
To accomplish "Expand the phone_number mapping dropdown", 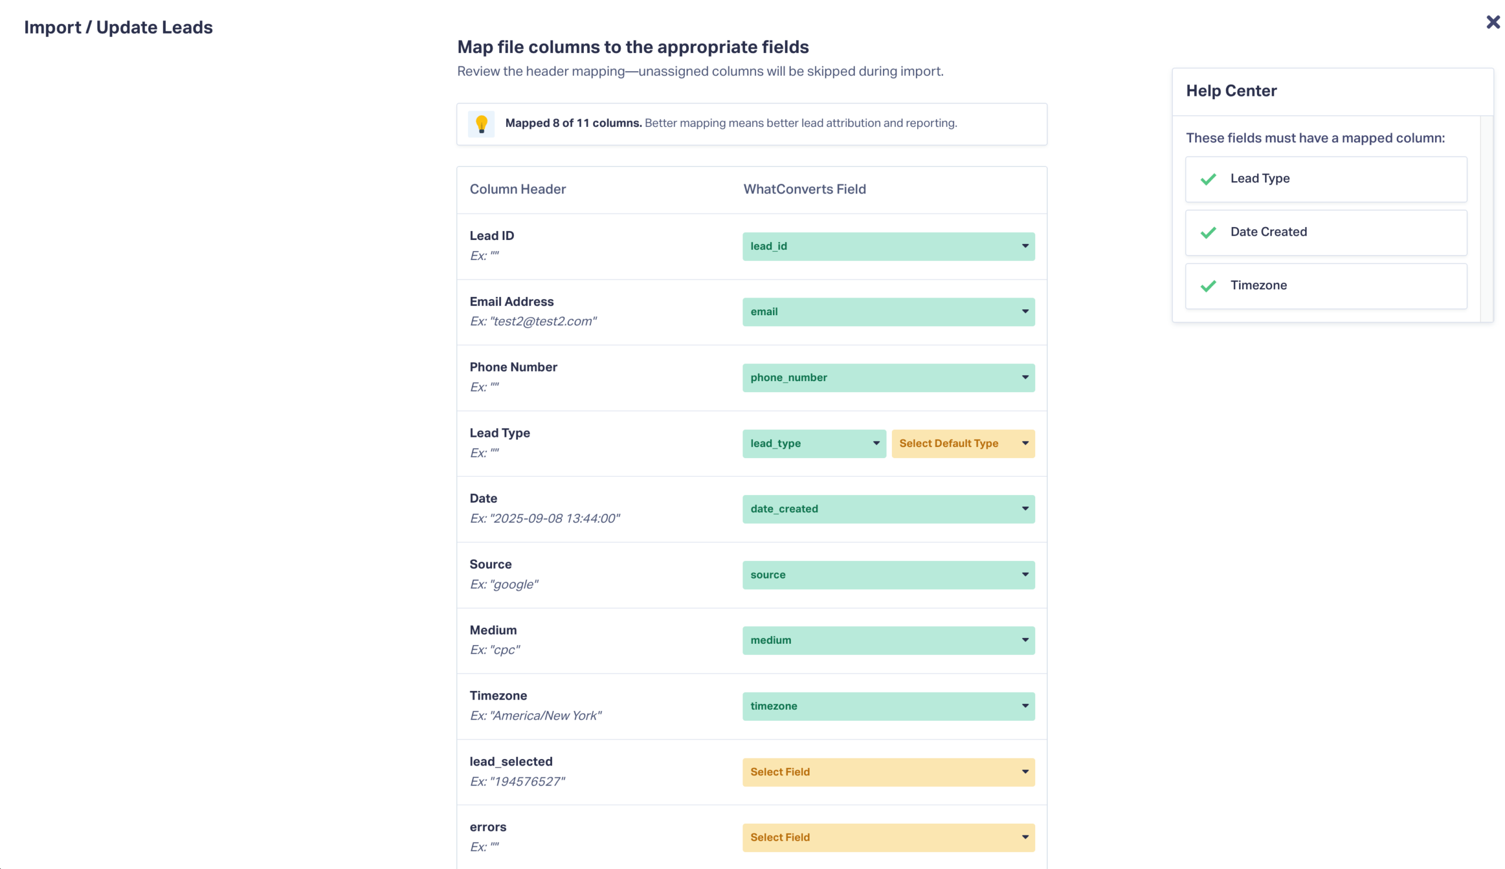I will [888, 377].
